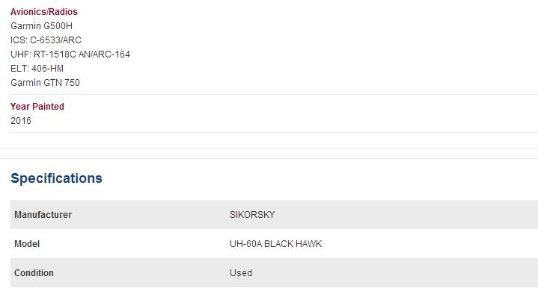The width and height of the screenshot is (538, 297).
Task: Click the ELT: 406-HM entry
Action: point(37,69)
